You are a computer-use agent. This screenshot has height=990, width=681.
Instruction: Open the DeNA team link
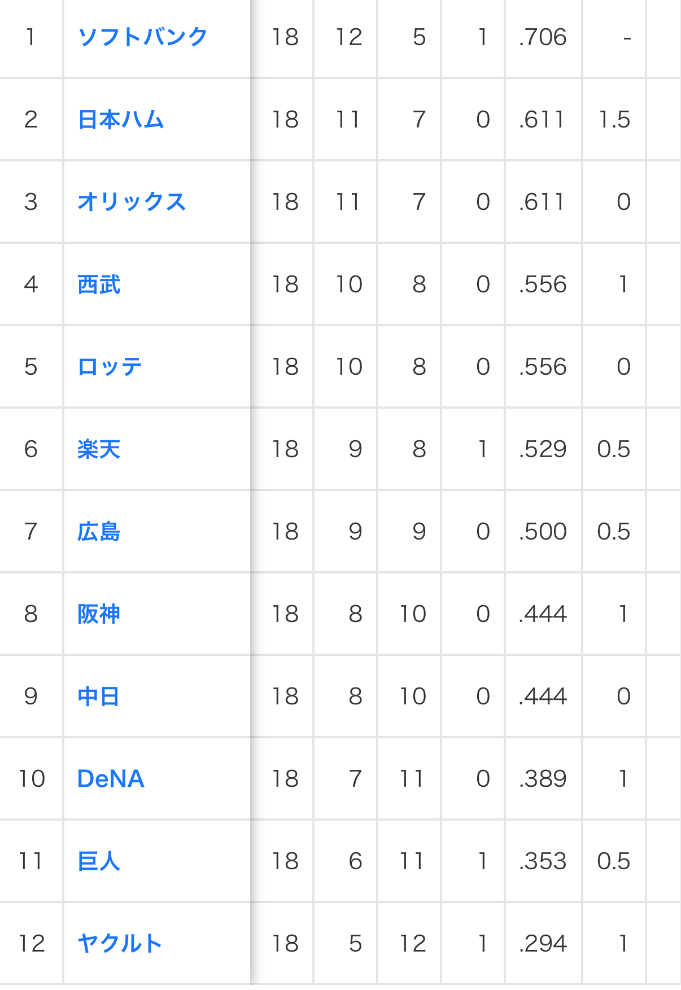pyautogui.click(x=111, y=779)
